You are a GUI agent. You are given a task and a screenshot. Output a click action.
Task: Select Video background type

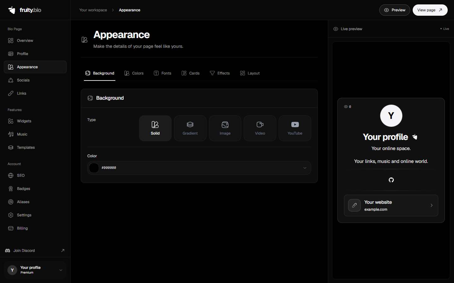click(260, 128)
